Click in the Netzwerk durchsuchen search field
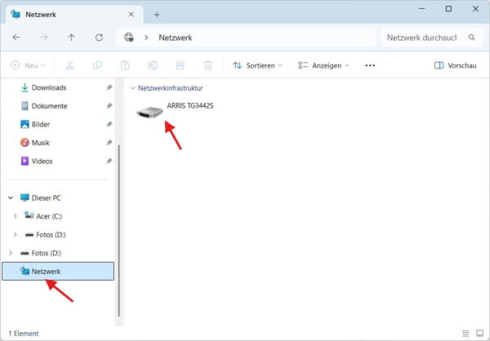Screen dimensions: 490x341 [x=422, y=38]
